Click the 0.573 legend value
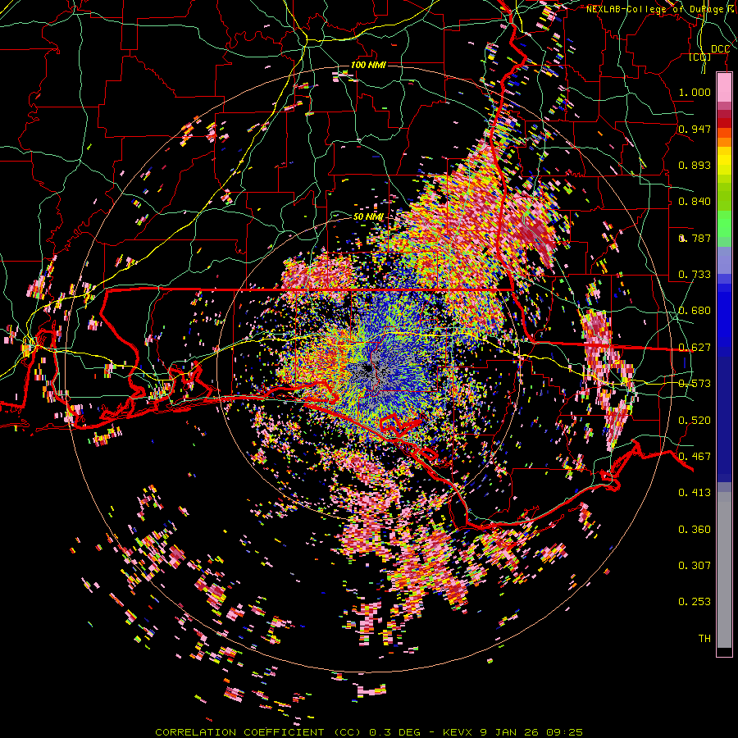The width and height of the screenshot is (738, 738). 695,384
